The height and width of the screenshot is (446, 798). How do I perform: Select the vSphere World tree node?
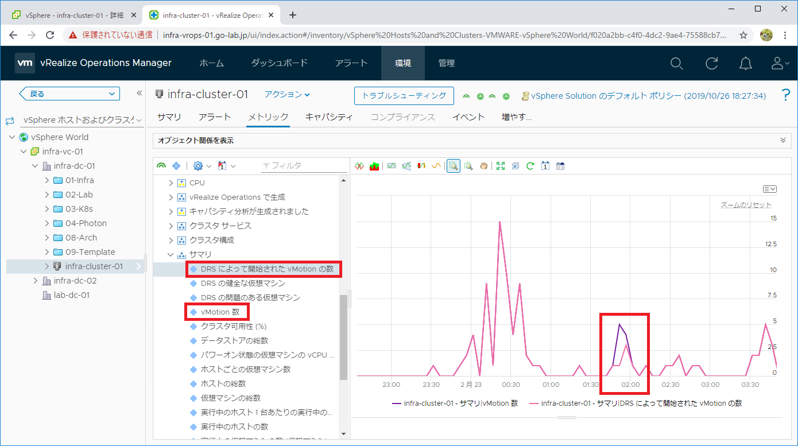pos(60,137)
